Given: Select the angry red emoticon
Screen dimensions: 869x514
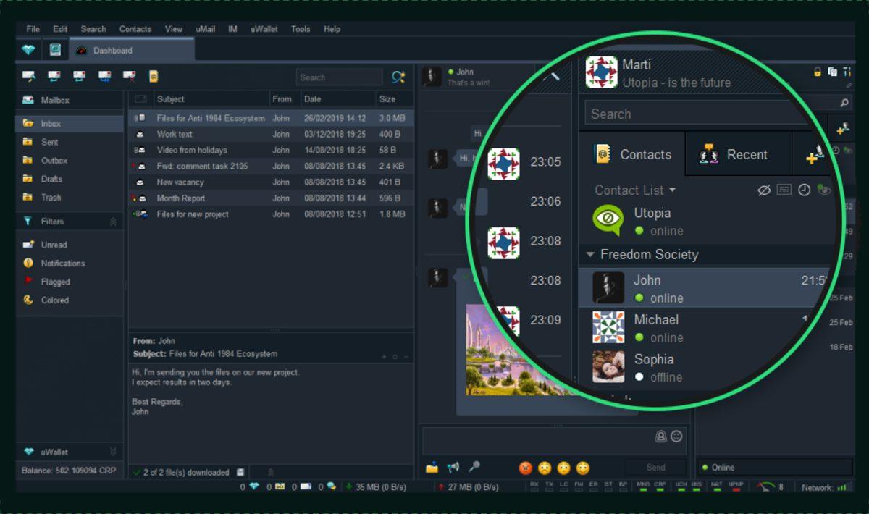Looking at the screenshot, I should point(525,467).
